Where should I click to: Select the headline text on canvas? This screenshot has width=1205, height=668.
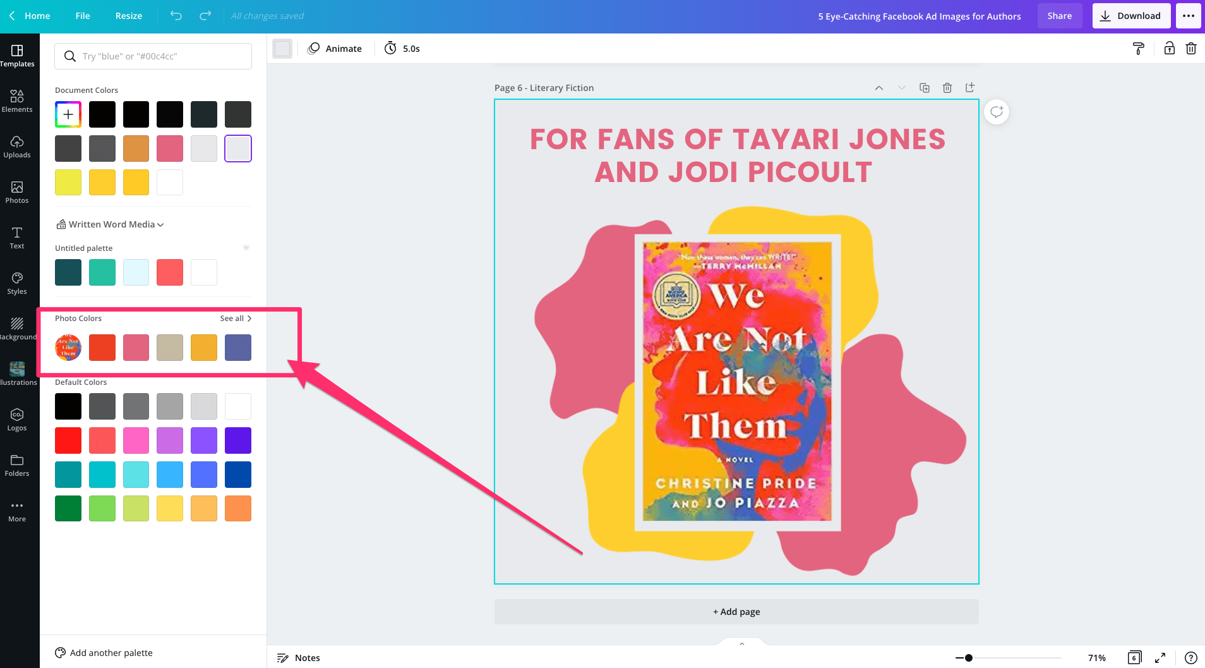point(736,155)
